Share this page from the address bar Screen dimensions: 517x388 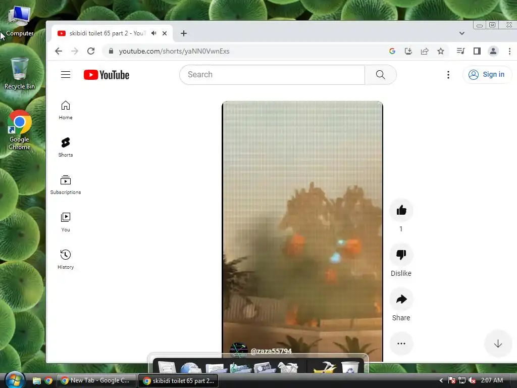pos(425,51)
